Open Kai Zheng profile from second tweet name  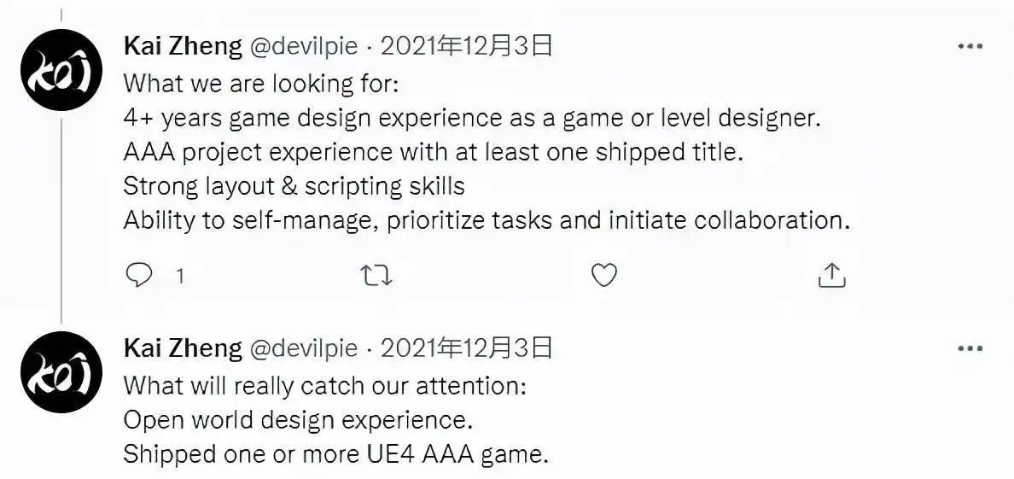click(183, 349)
